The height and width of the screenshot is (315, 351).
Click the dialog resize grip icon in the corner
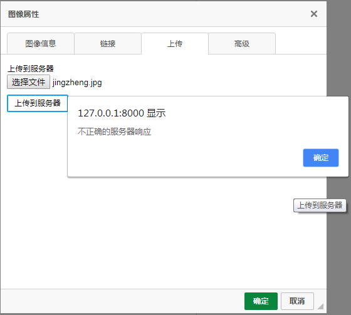[320, 306]
